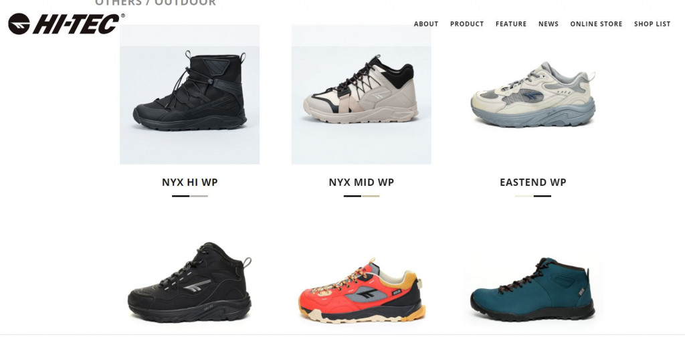Viewport: 685px width, 337px height.
Task: Open the SHOP LIST page
Action: [652, 24]
